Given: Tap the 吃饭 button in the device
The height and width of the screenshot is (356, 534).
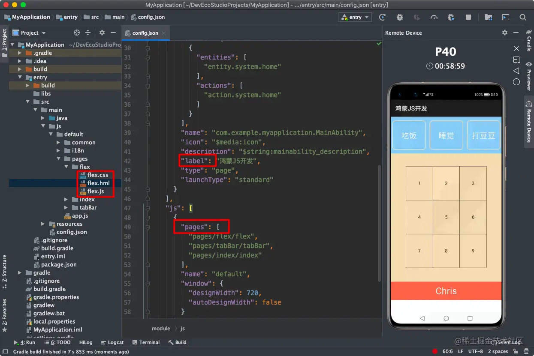Looking at the screenshot, I should [x=409, y=135].
